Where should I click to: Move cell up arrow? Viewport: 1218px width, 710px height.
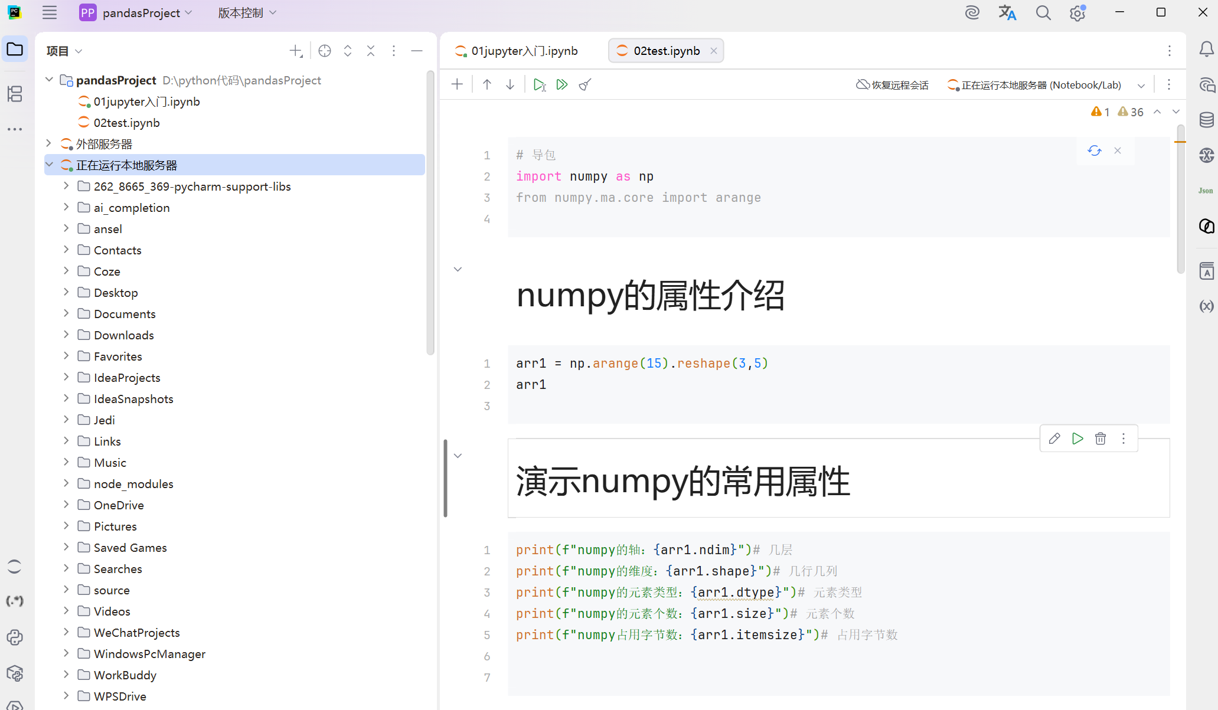click(x=487, y=84)
